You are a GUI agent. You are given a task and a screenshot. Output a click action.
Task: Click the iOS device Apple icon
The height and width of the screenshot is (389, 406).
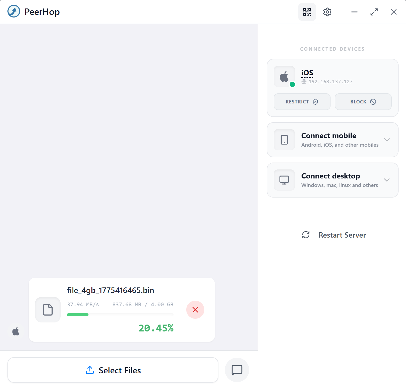[284, 76]
